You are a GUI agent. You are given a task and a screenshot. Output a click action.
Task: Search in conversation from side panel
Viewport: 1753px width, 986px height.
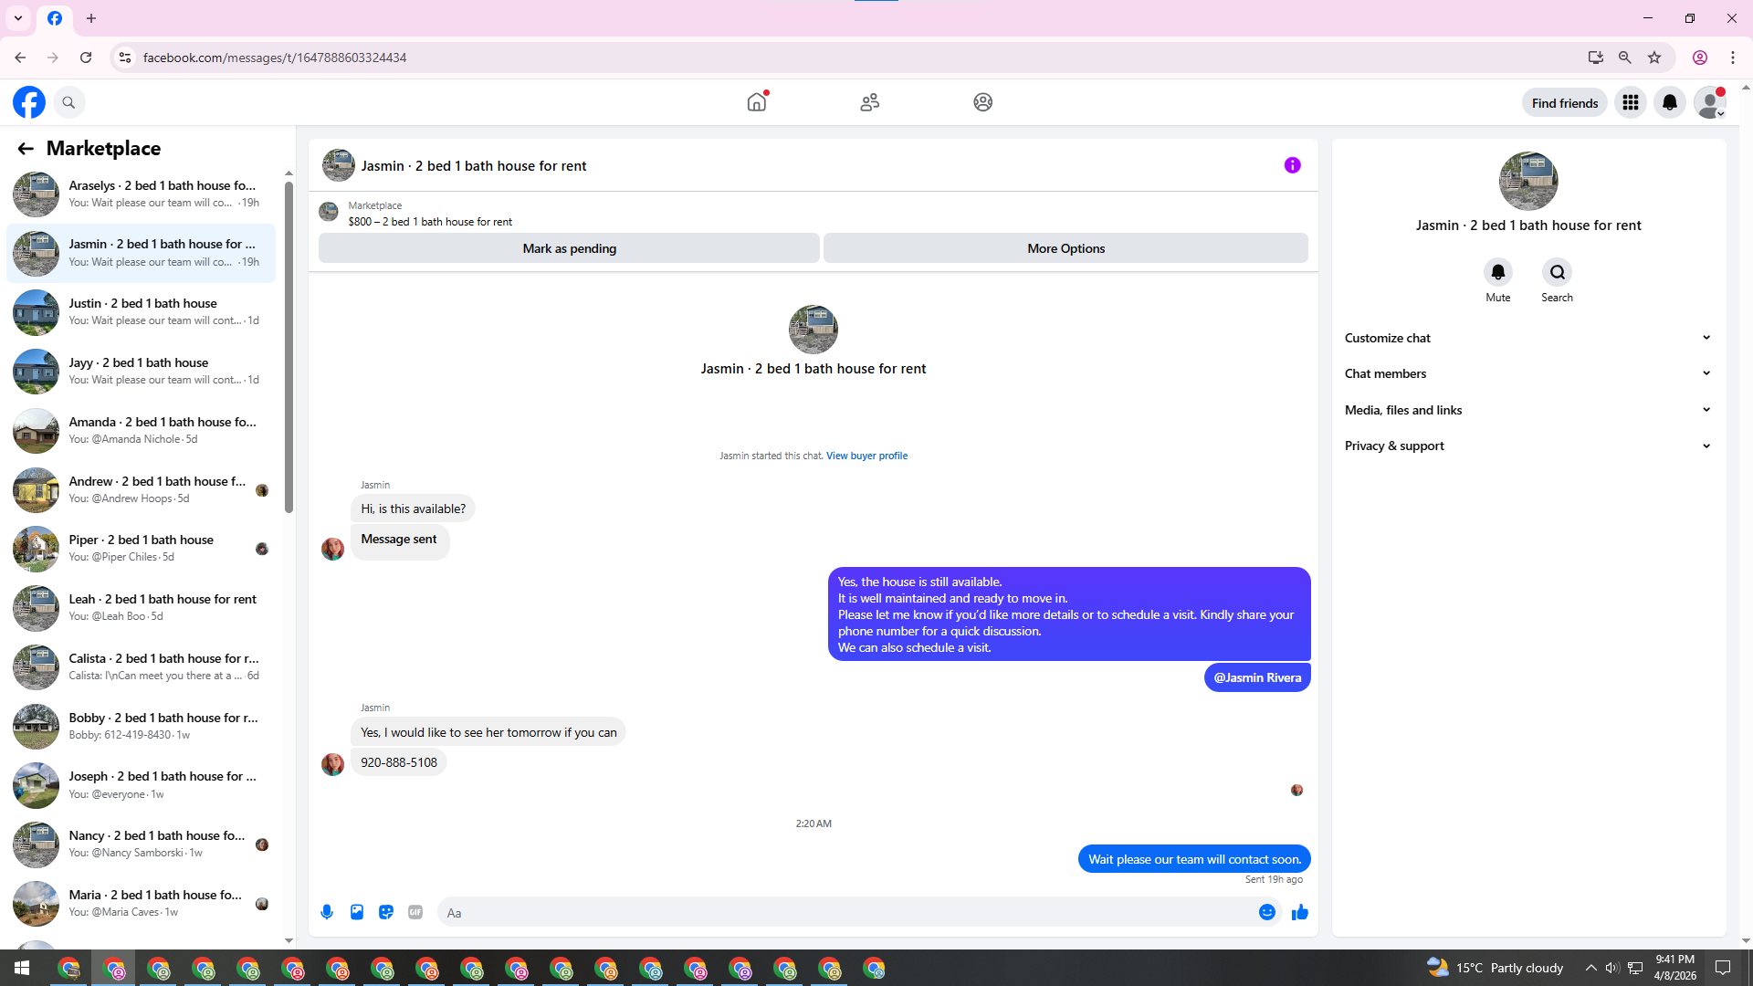point(1557,272)
